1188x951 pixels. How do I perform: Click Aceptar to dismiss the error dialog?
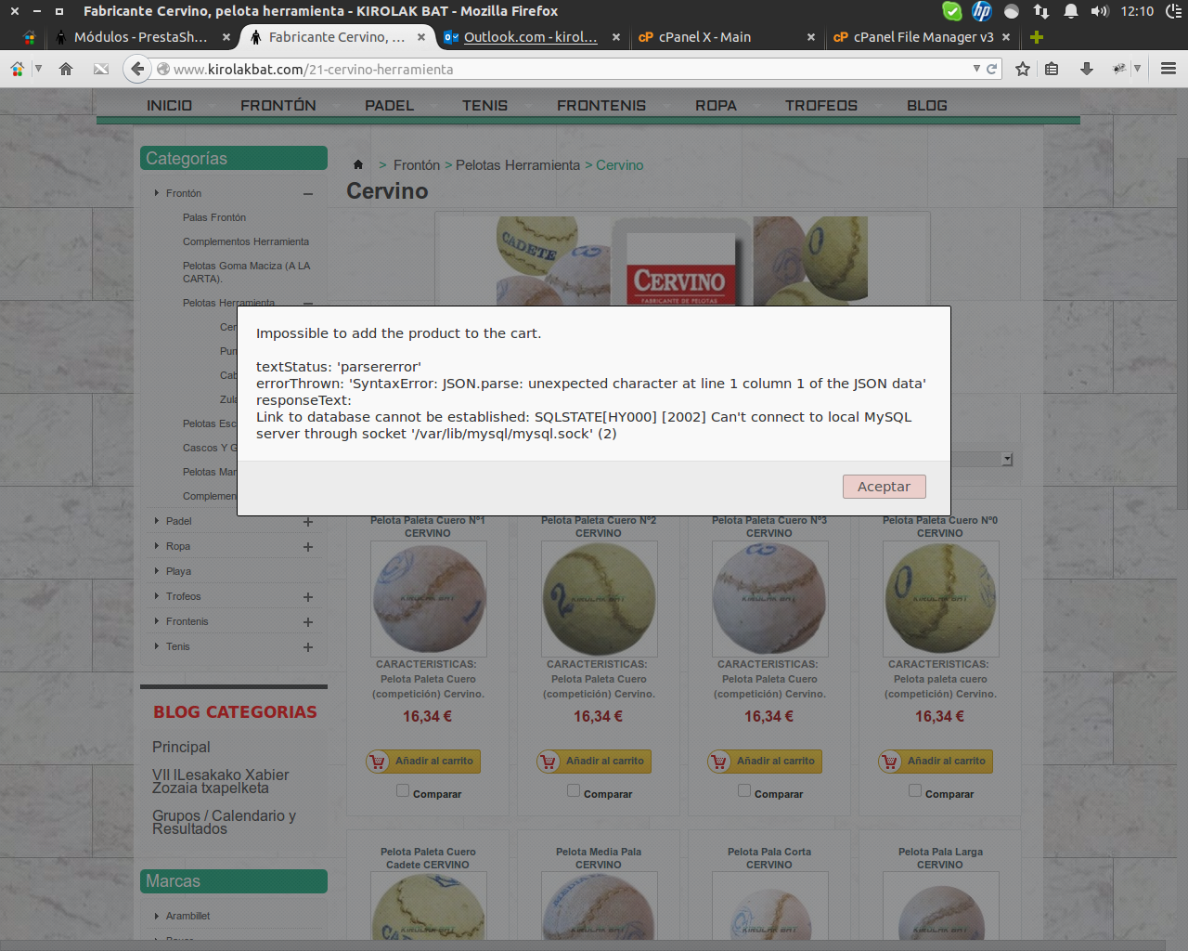[884, 487]
